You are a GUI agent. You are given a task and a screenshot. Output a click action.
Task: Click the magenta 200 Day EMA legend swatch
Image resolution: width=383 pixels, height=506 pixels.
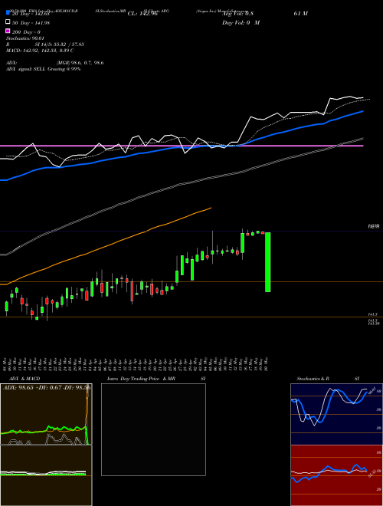coord(8,31)
